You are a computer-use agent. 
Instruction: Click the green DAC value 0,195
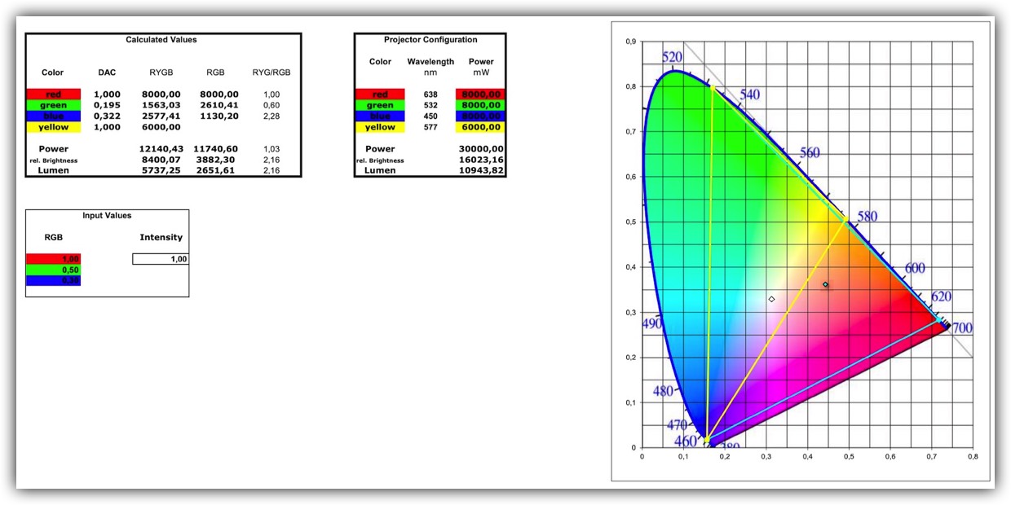point(107,105)
